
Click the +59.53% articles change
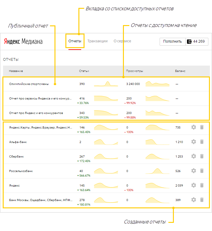point(83,118)
